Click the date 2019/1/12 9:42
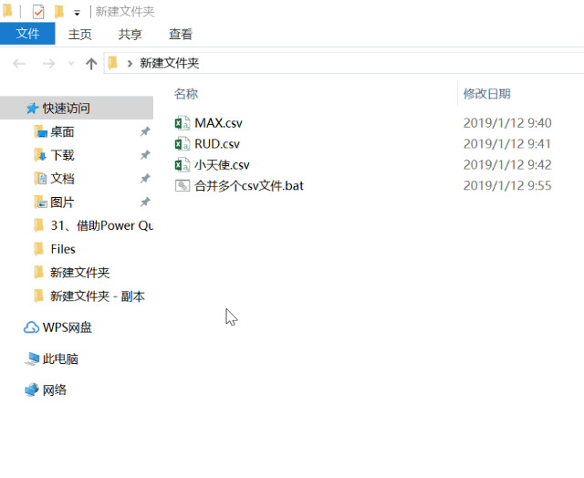This screenshot has width=584, height=478. tap(507, 164)
